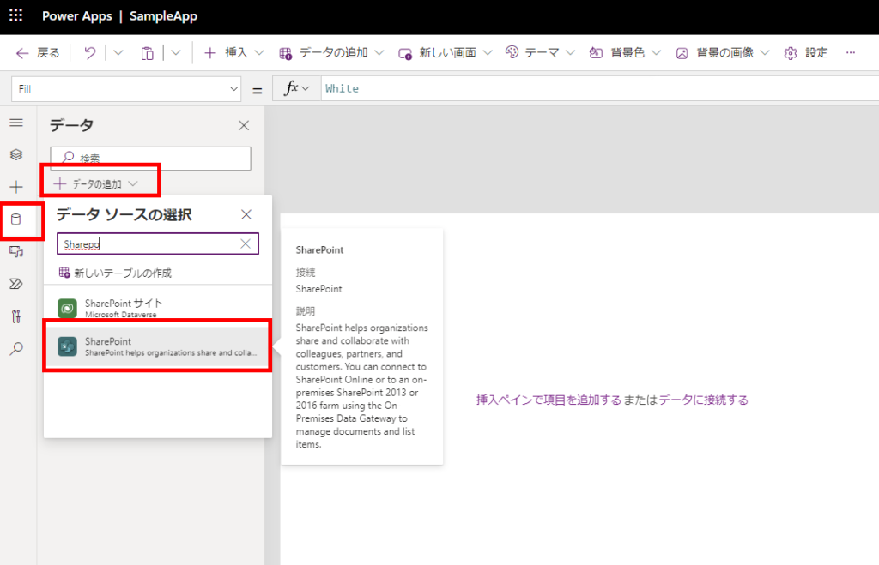Click データに接続する link
Image resolution: width=879 pixels, height=565 pixels.
[704, 400]
